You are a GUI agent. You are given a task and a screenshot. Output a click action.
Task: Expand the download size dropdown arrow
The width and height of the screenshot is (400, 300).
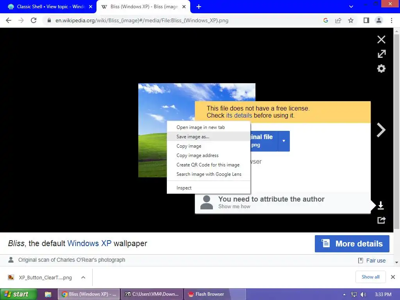click(284, 141)
